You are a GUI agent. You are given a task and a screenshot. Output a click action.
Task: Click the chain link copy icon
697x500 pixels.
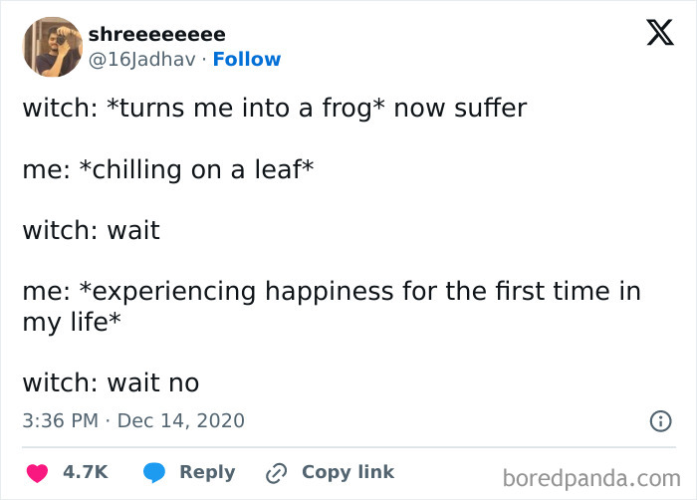click(x=276, y=473)
